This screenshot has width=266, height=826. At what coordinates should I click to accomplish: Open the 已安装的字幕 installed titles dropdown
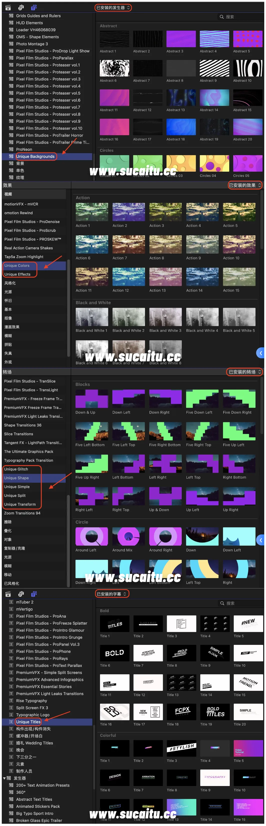coord(112,594)
